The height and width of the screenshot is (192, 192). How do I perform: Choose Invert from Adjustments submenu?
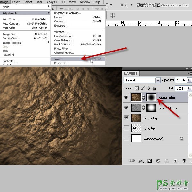point(58,59)
